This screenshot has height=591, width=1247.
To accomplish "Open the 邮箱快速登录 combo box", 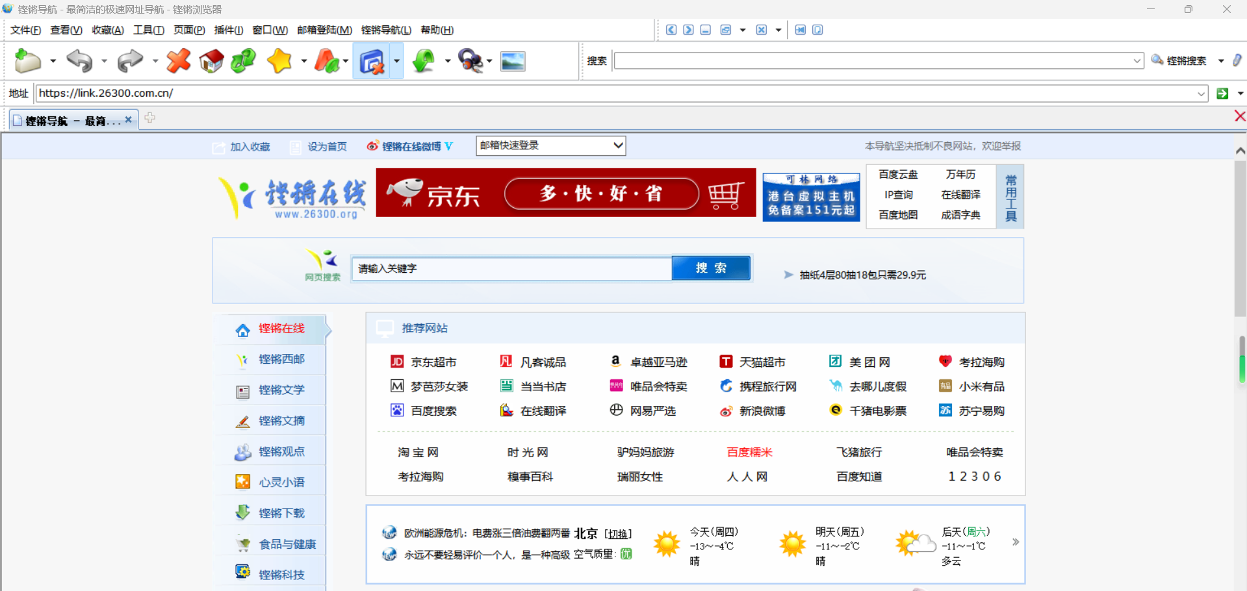I will click(551, 145).
